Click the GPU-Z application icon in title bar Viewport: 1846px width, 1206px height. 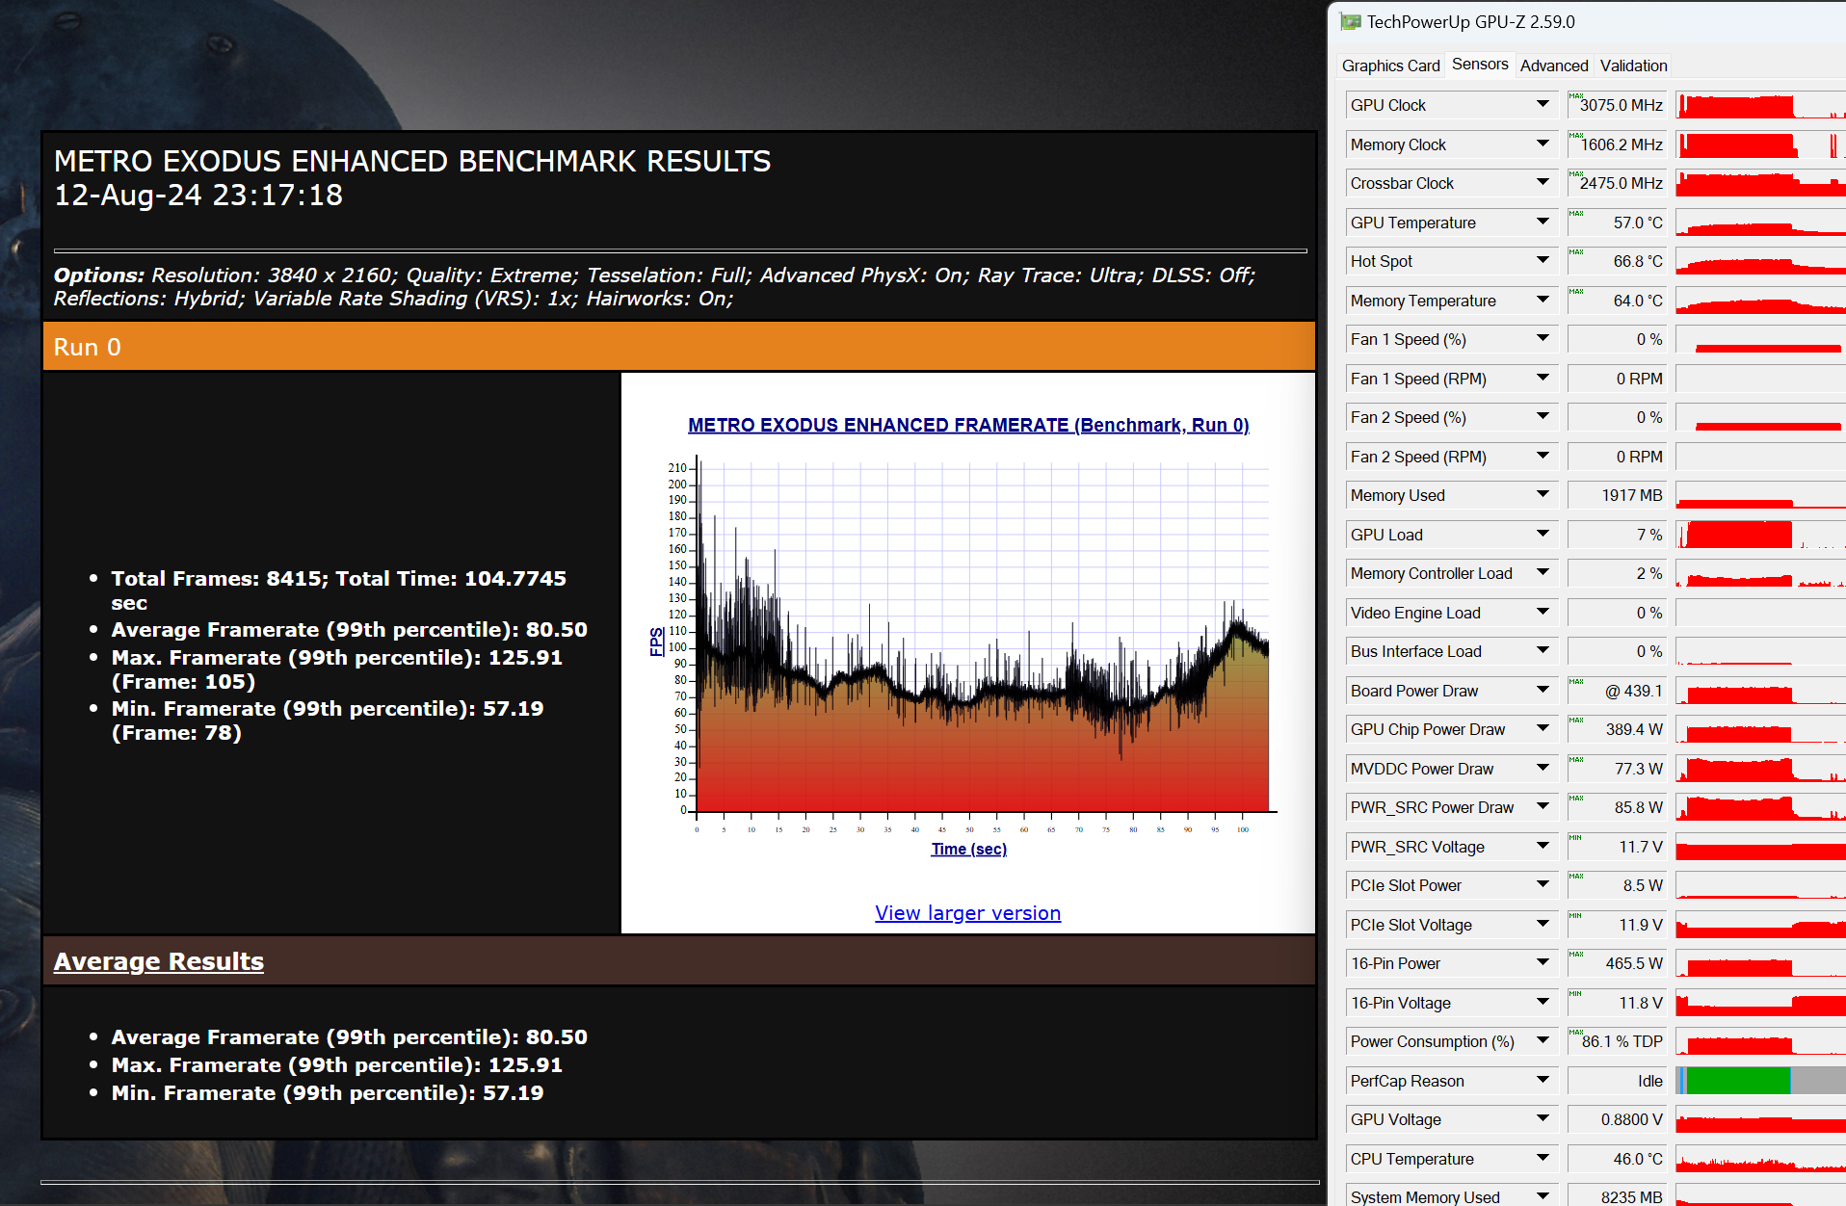pyautogui.click(x=1350, y=22)
